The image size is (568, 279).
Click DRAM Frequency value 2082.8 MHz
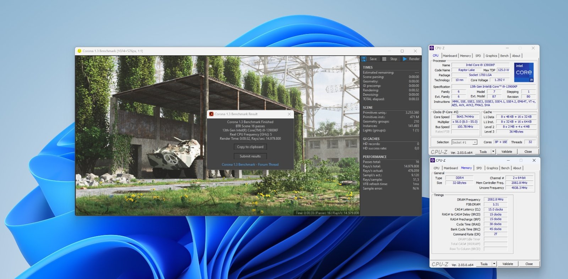(x=495, y=199)
